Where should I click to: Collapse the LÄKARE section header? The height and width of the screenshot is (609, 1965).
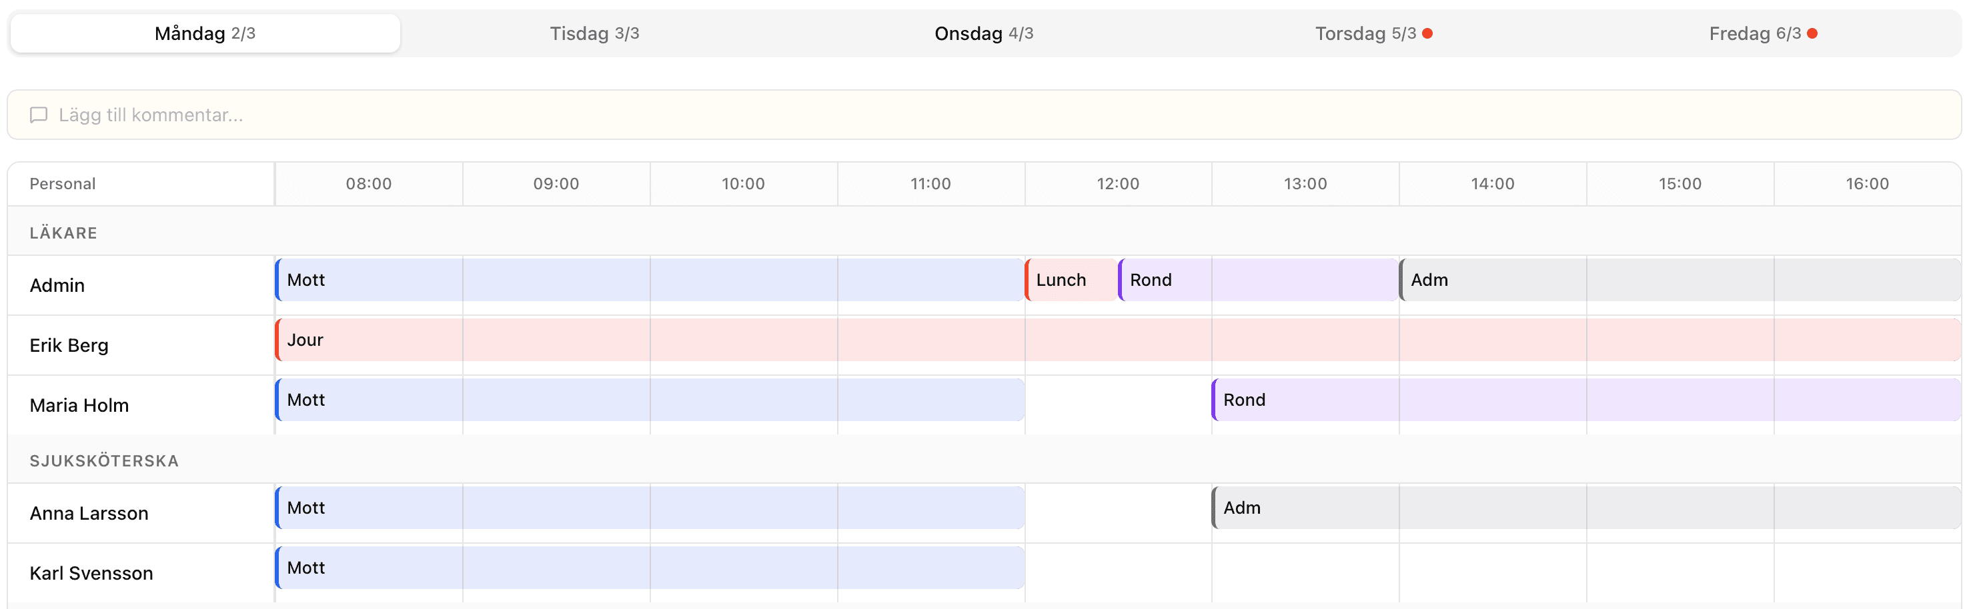[63, 232]
